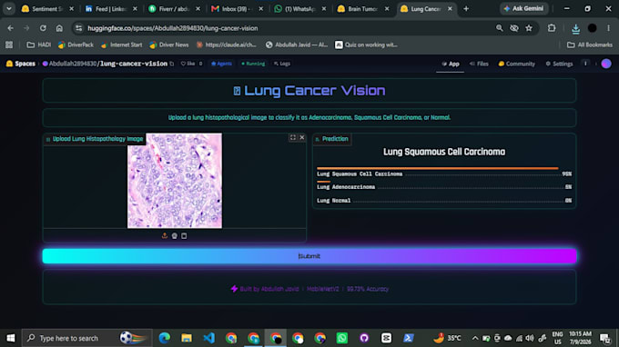619x347 pixels.
Task: Open the browser home page
Action: coord(59,28)
